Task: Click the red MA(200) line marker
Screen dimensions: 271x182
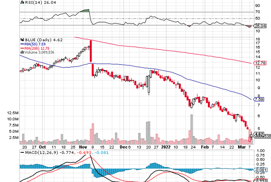Action: (22, 48)
